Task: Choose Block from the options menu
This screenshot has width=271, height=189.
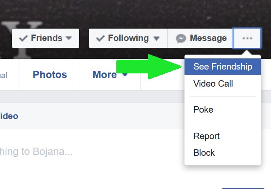Action: 204,153
